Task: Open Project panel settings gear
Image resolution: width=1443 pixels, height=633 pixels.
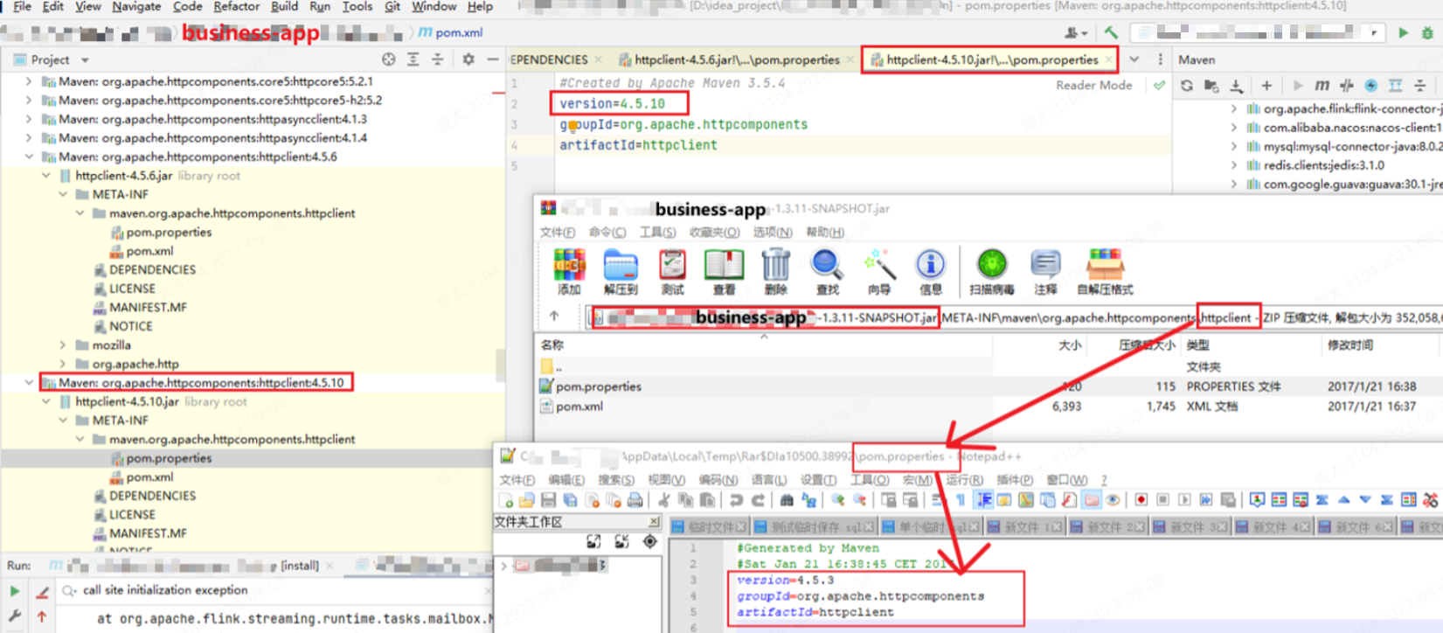Action: coord(468,59)
